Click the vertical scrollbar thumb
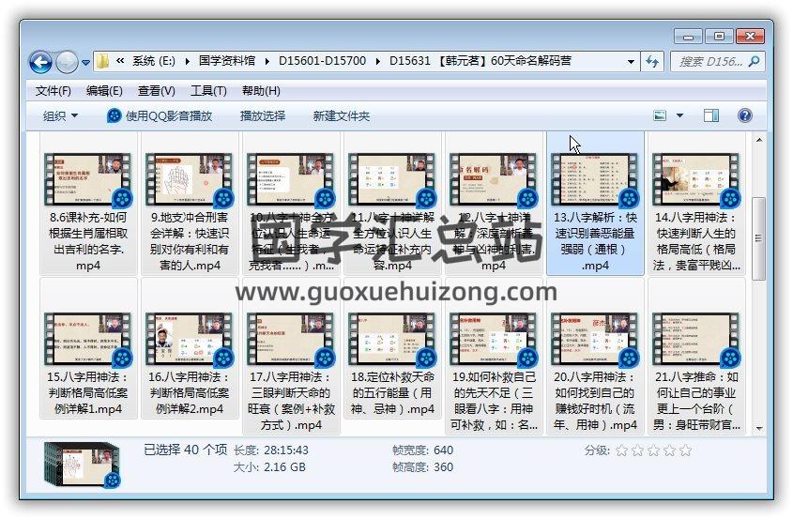This screenshot has height=519, width=793. click(758, 237)
